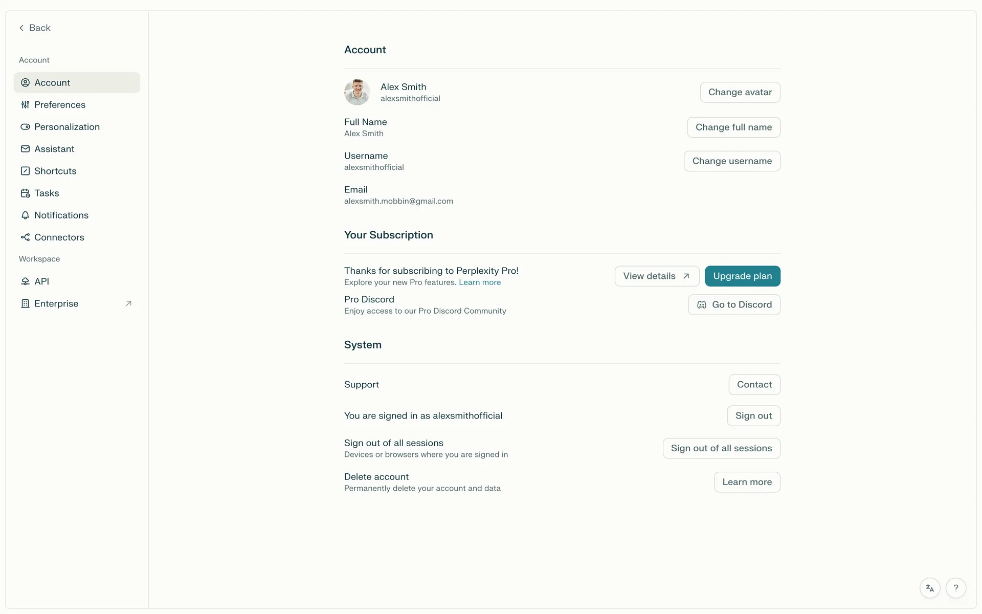This screenshot has height=614, width=982.
Task: Click Change username button
Action: [x=731, y=161]
